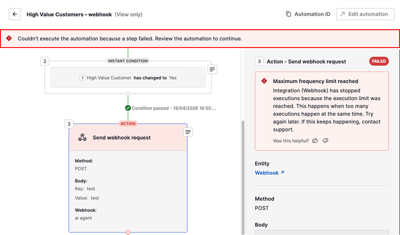The height and width of the screenshot is (235, 400).
Task: Click the webhook icon in action card
Action: click(82, 138)
